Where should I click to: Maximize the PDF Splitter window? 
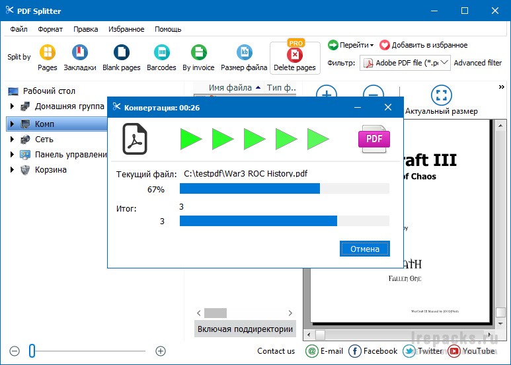click(x=465, y=11)
